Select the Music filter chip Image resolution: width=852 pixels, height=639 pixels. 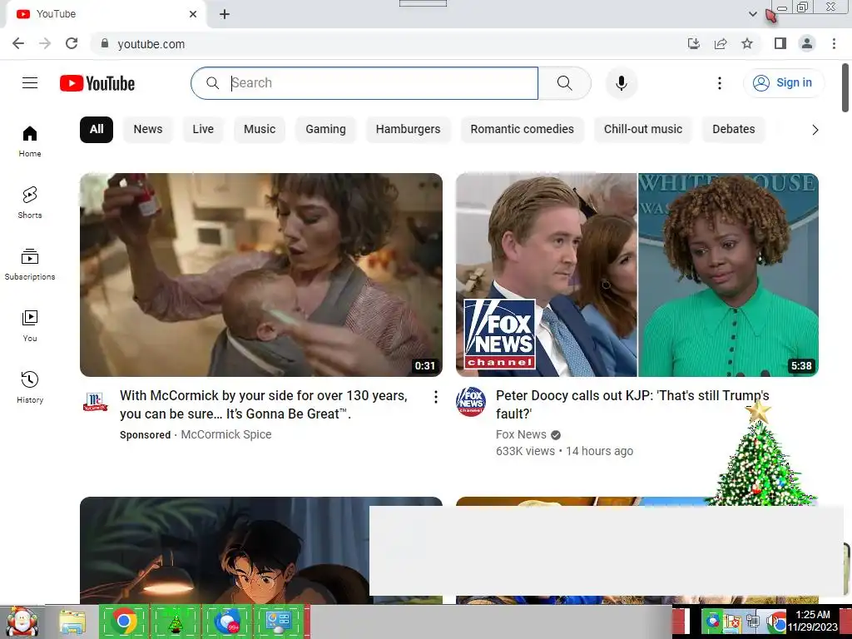[260, 129]
